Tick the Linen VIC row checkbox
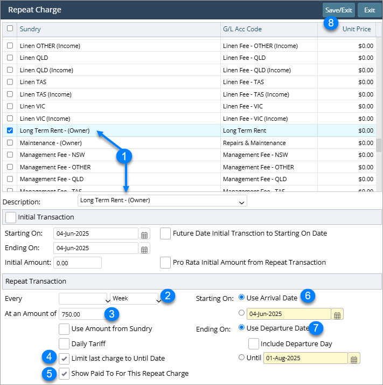383x385 pixels. pyautogui.click(x=10, y=106)
